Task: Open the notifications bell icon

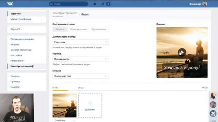Action: click(x=95, y=4)
